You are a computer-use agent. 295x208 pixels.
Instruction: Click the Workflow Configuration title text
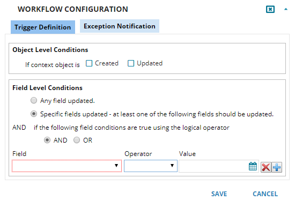(73, 9)
